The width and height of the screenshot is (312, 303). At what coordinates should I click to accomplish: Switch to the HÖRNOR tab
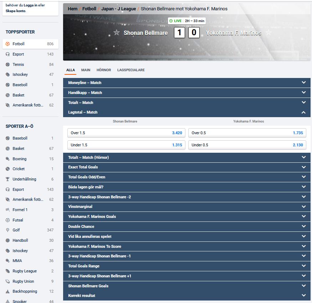(x=104, y=70)
